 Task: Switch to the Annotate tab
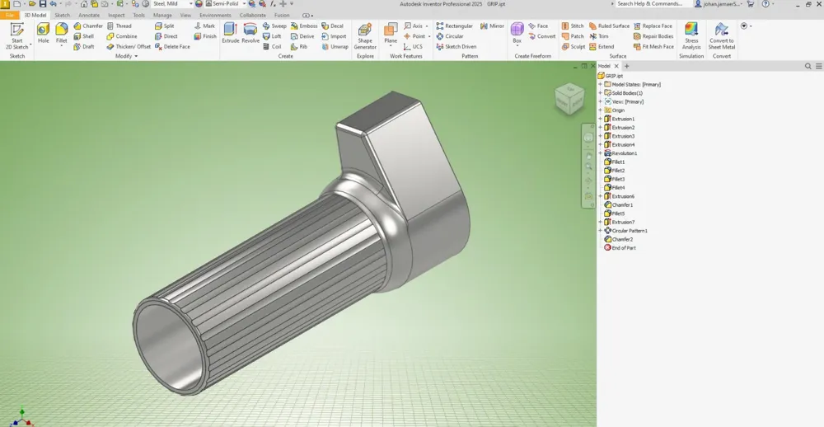point(89,15)
